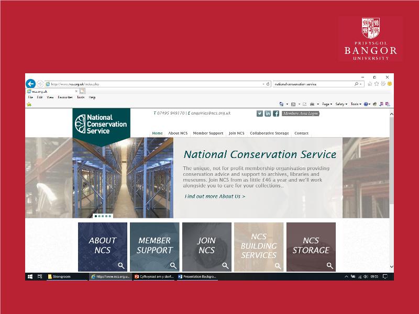Click the National Conservation Service logo
Viewport: 419px width, 314px height.
[101, 125]
